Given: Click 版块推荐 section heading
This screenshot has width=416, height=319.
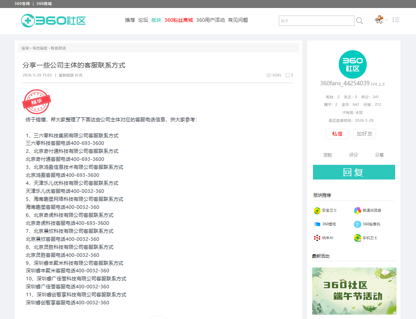Looking at the screenshot, I should (322, 195).
